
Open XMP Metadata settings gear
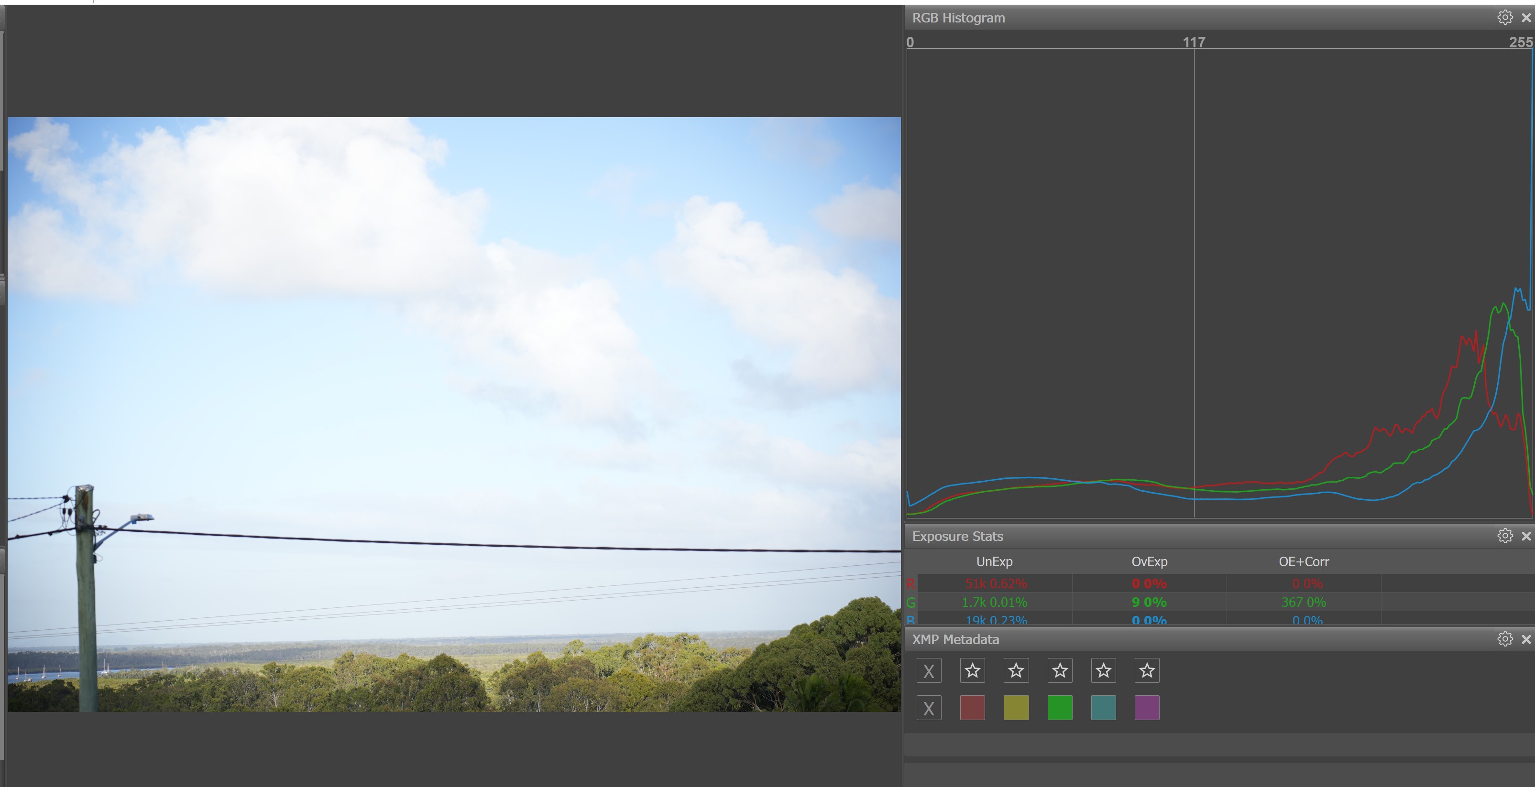pyautogui.click(x=1504, y=639)
